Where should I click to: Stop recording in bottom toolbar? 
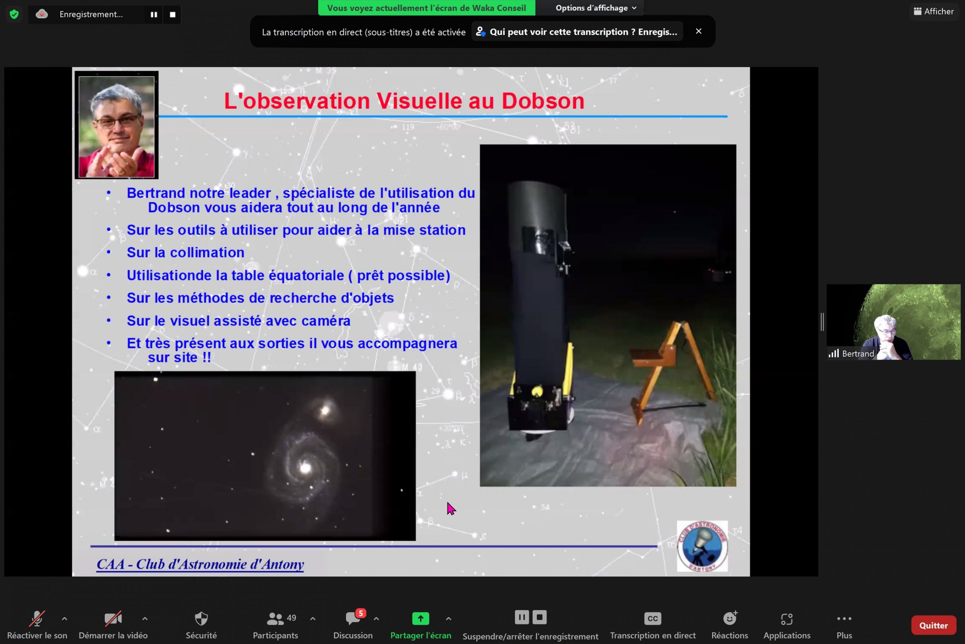tap(539, 617)
